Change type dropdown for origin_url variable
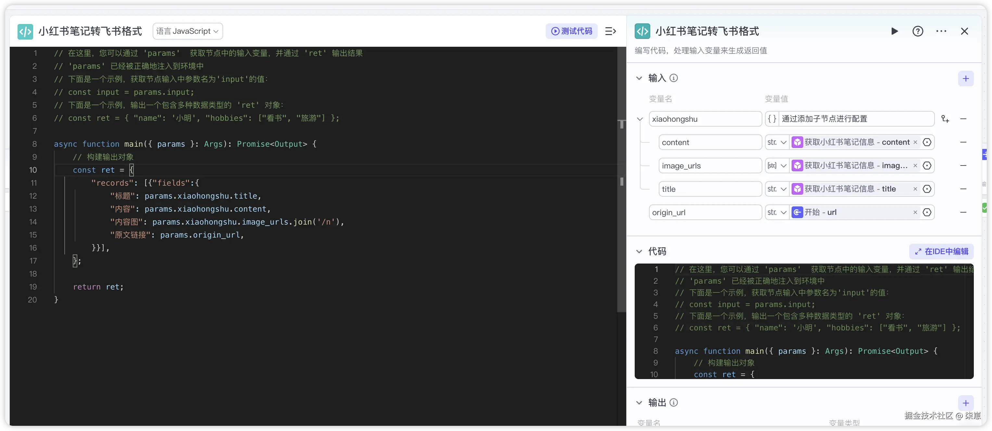The height and width of the screenshot is (431, 992). 777,213
